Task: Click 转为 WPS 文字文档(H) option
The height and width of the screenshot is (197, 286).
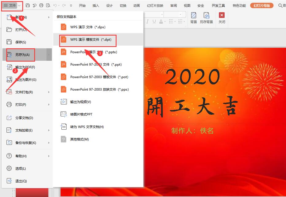Action: 98,127
